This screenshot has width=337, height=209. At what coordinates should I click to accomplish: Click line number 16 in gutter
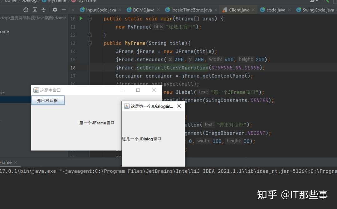(73, 68)
